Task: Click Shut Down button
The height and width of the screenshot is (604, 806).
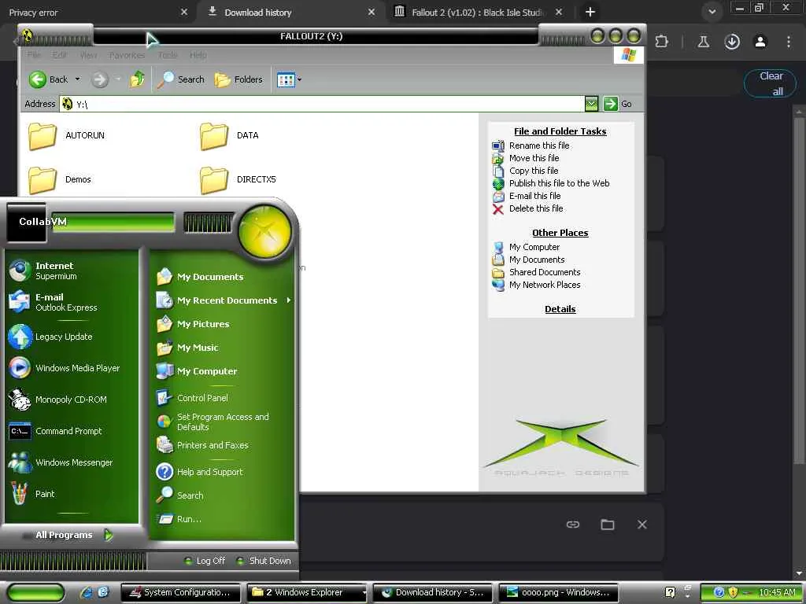Action: 264,561
